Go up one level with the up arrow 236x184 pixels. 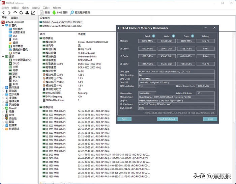(x=15, y=12)
